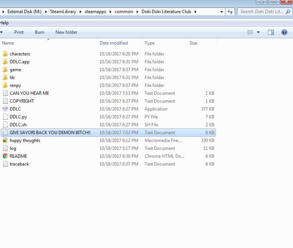Open the Help and Support icon
The height and width of the screenshot is (248, 293).
click(284, 32)
